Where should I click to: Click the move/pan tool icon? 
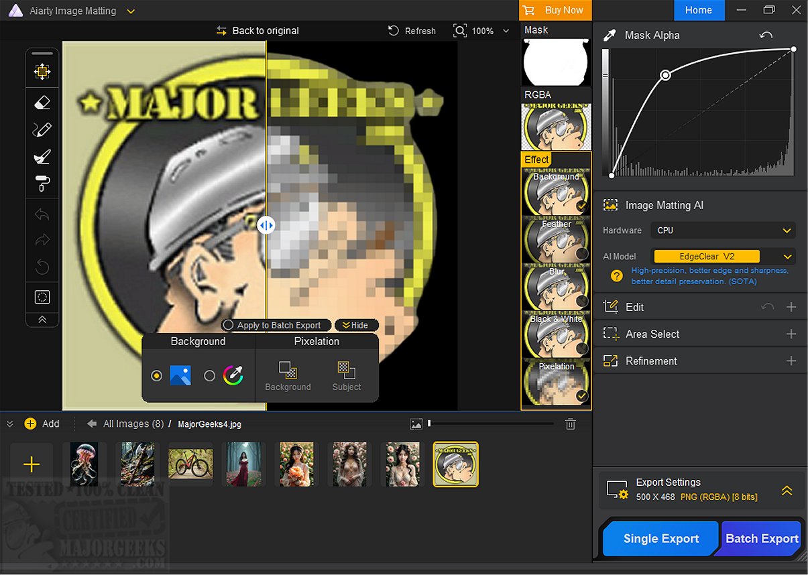(x=42, y=72)
